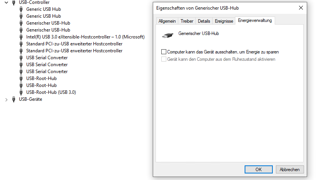Toggle 'Gerät kann den Computer aus dem Ruhezustand aktivieren'

pos(164,59)
